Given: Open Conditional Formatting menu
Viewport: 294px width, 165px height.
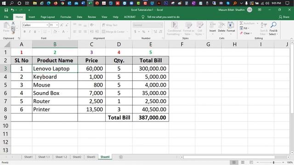Looking at the screenshot, I should (174, 28).
